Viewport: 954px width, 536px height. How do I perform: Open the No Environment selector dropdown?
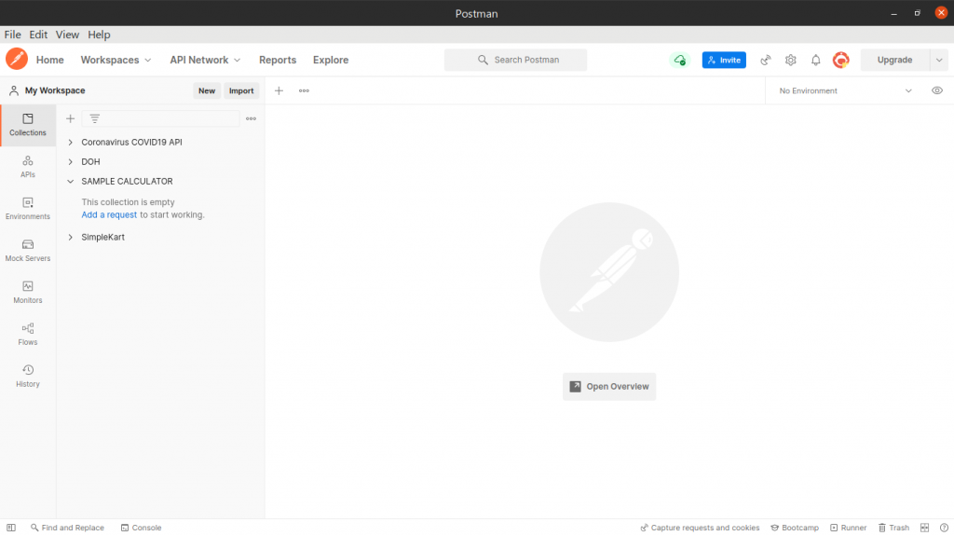point(846,90)
